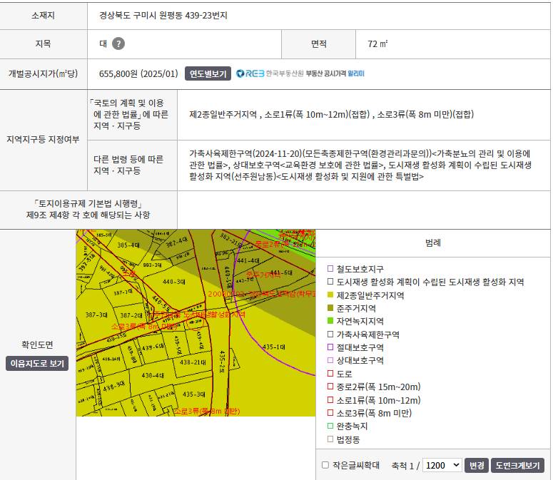The width and height of the screenshot is (553, 480).
Task: Click the 절대보호구역 purple legend box
Action: 330,347
